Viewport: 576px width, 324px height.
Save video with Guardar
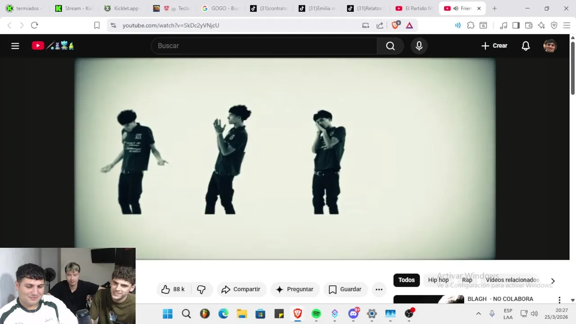[345, 289]
